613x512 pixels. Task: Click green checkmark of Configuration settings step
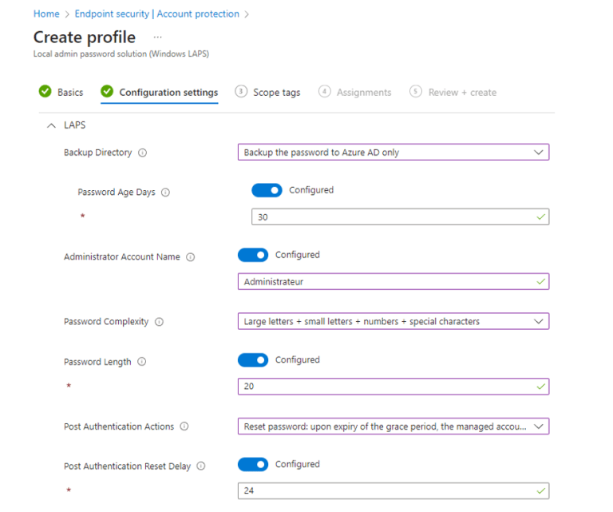(107, 91)
